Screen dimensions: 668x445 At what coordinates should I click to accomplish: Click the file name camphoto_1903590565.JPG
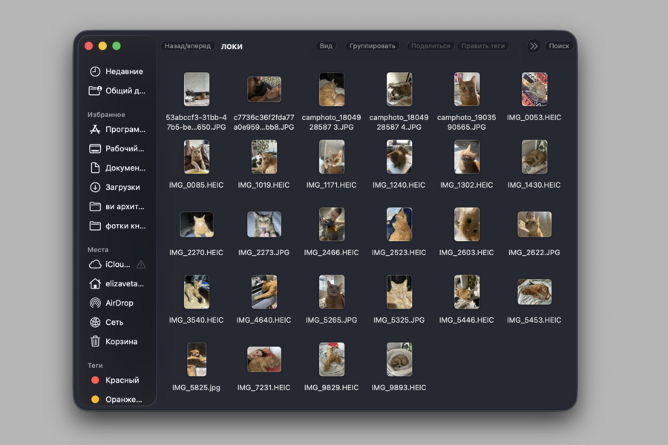click(467, 122)
